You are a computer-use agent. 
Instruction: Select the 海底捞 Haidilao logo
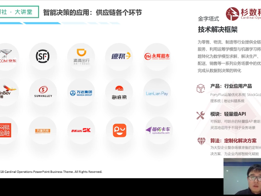tap(119, 92)
